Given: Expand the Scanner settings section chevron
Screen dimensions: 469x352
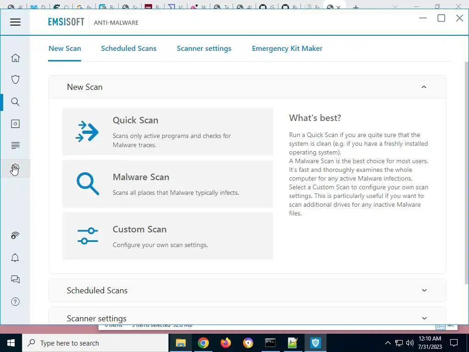Looking at the screenshot, I should pos(424,318).
